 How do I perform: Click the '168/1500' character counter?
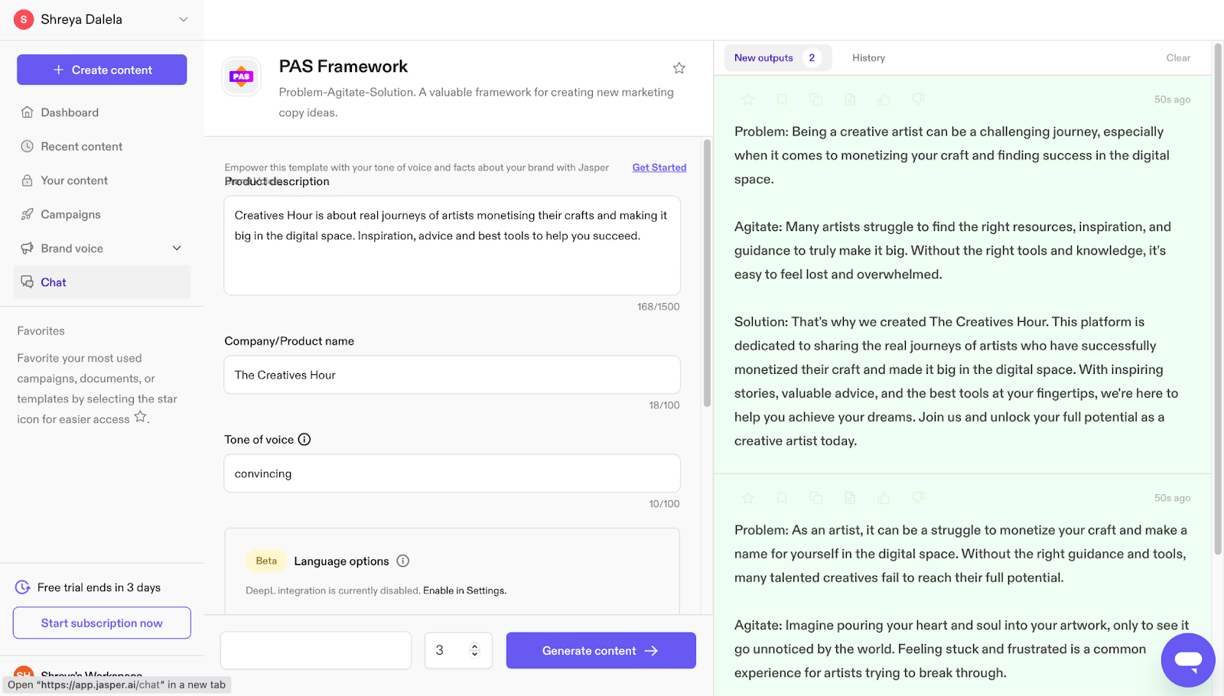tap(658, 307)
